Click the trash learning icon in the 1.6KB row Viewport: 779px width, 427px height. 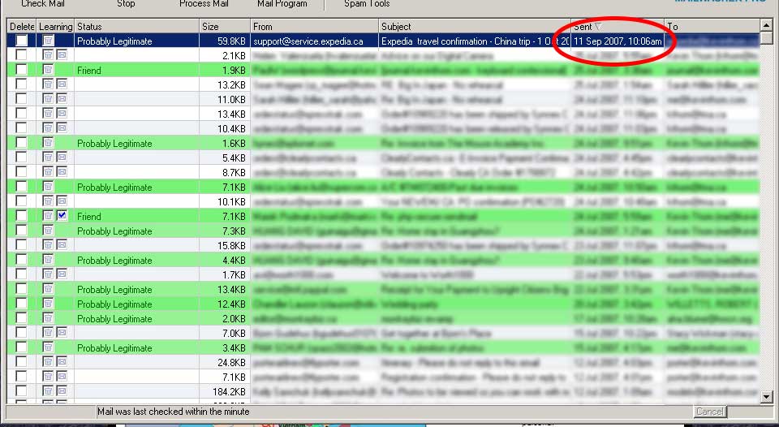point(49,143)
